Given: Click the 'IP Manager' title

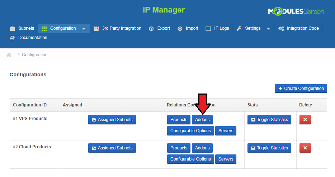Looking at the screenshot, I should 164,10.
